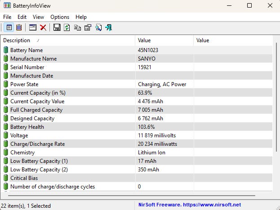
Task: Click the 6 762 mAh value
Action: click(x=151, y=118)
